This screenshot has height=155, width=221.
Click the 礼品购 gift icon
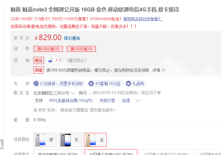click(129, 84)
